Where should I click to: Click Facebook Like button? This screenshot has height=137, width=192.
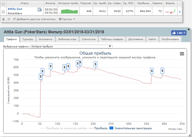(179, 33)
